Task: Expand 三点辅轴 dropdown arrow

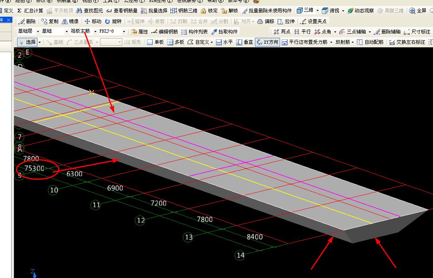Action: pyautogui.click(x=370, y=32)
